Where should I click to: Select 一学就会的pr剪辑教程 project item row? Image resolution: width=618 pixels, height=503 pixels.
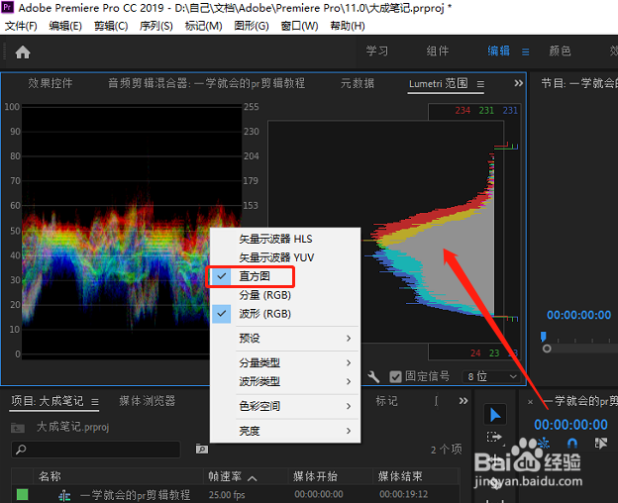(x=236, y=495)
